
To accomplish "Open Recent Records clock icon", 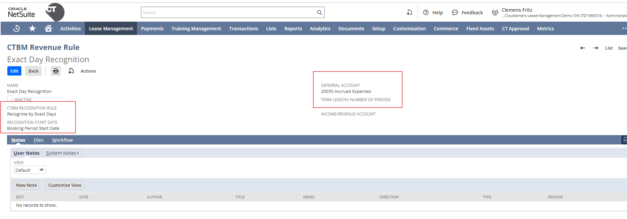I will click(16, 29).
